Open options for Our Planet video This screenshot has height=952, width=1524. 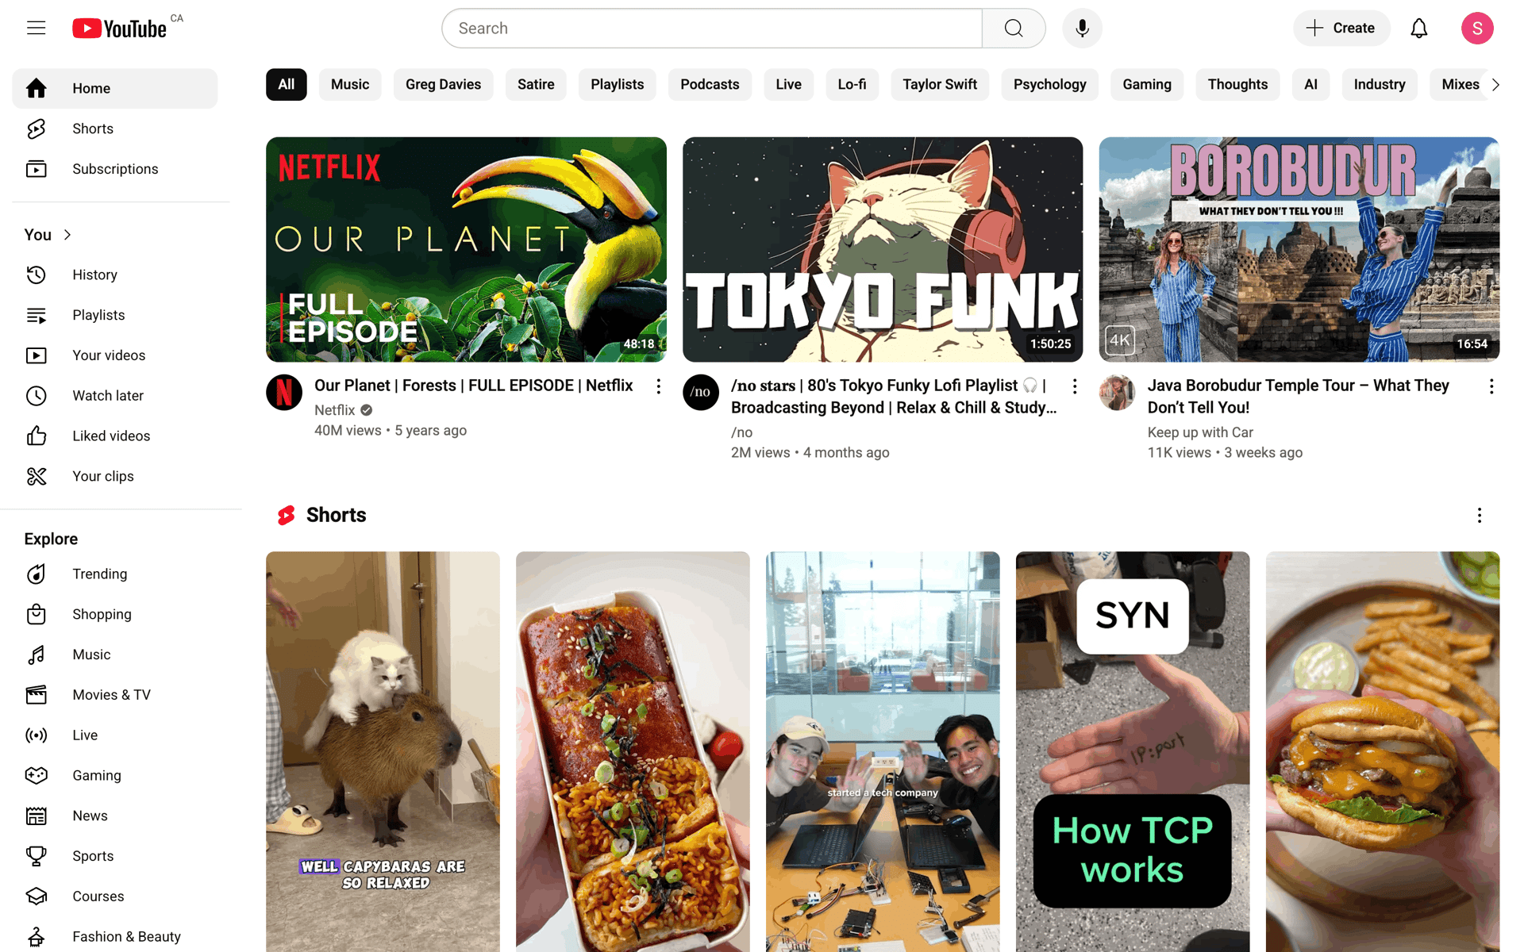[x=658, y=386]
